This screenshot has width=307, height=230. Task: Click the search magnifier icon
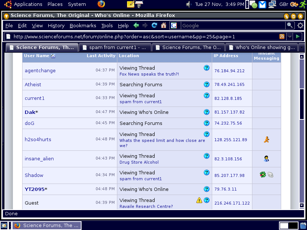click(x=290, y=25)
